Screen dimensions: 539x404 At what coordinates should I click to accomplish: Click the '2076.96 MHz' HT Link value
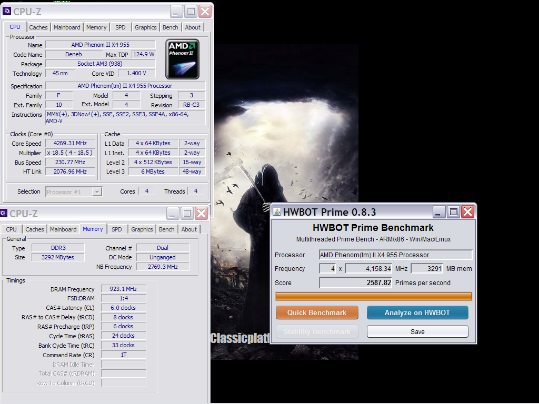pyautogui.click(x=70, y=171)
